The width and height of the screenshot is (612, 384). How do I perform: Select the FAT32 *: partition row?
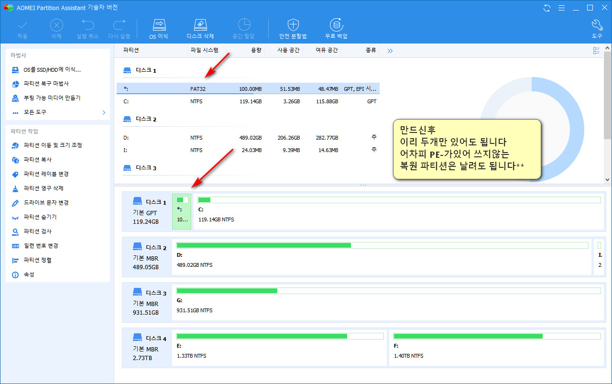pos(248,88)
